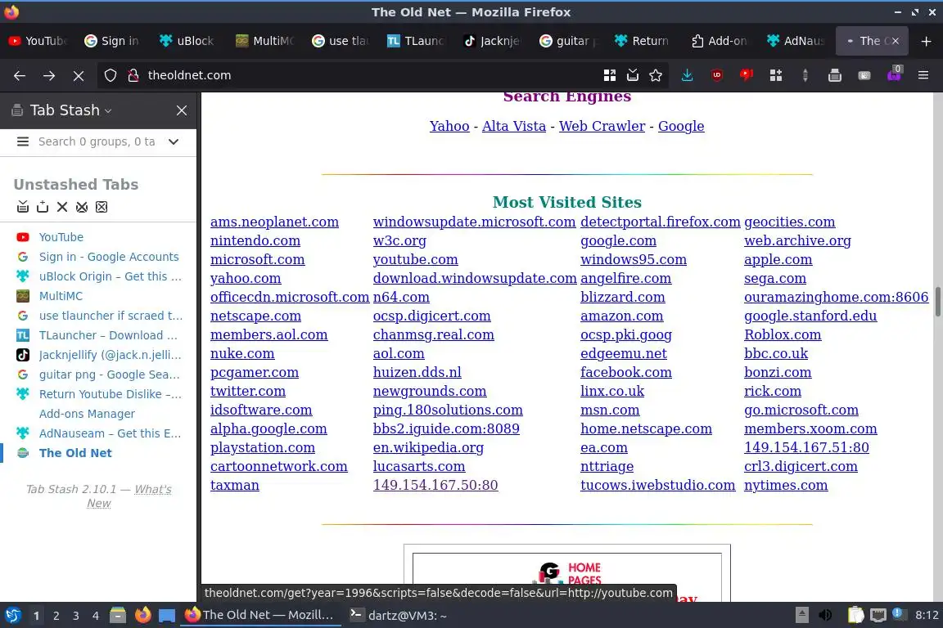Launch Firefox from the taskbar quick launcher
The width and height of the screenshot is (943, 628).
(142, 616)
